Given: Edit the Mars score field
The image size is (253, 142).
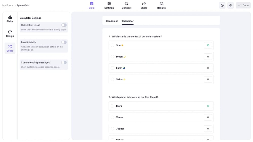Looking at the screenshot, I should pyautogui.click(x=208, y=106).
